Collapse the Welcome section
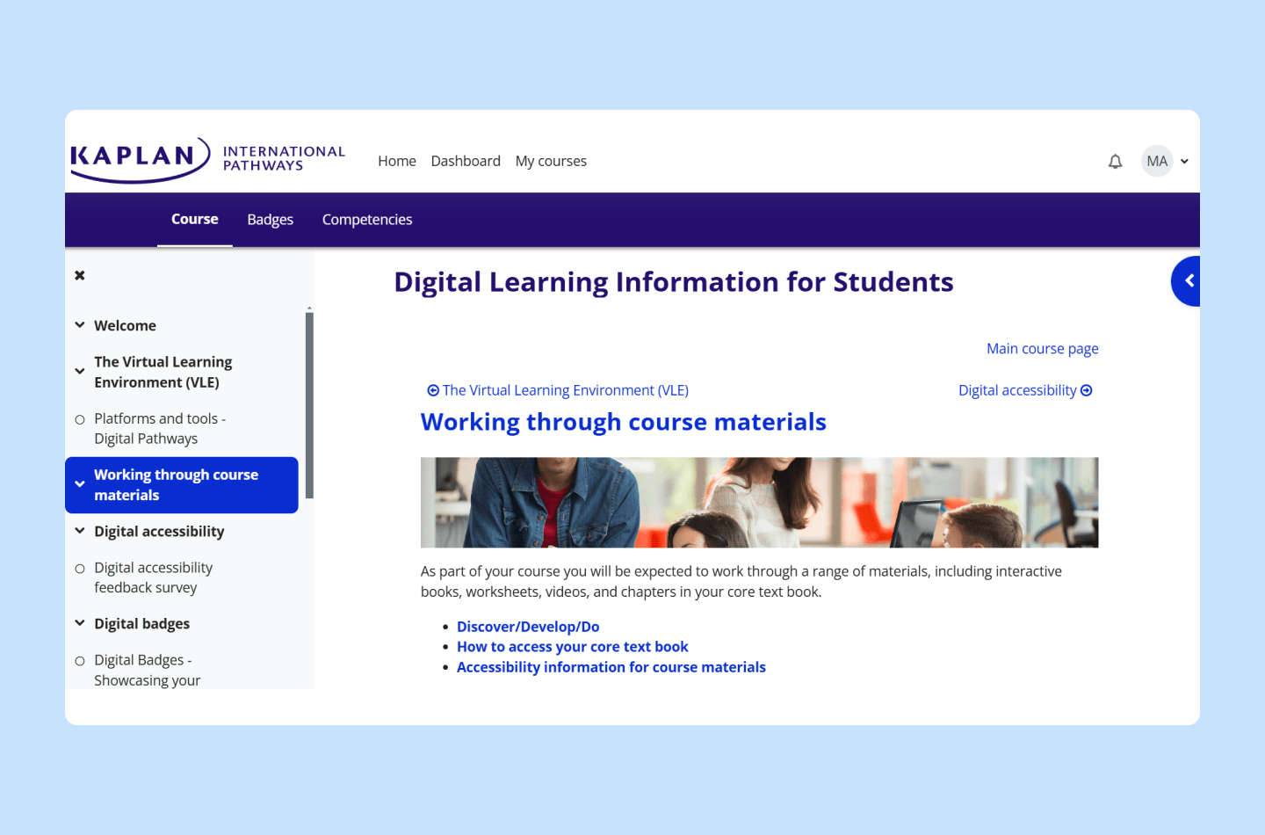The width and height of the screenshot is (1265, 835). [79, 325]
